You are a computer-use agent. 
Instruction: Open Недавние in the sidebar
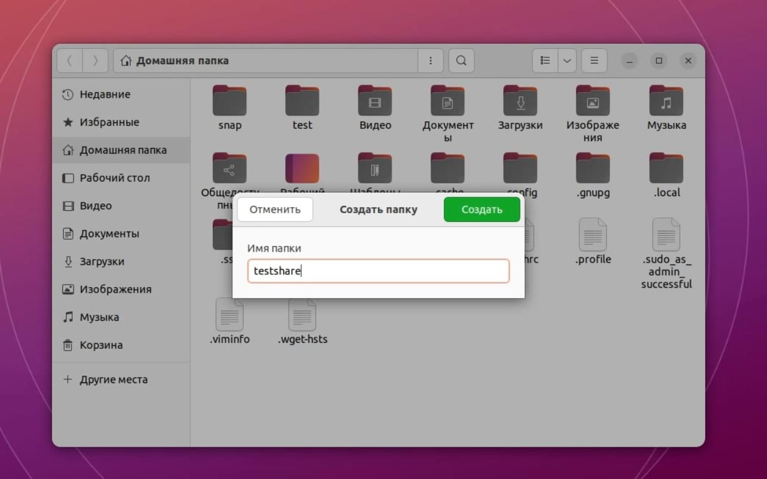(x=121, y=94)
